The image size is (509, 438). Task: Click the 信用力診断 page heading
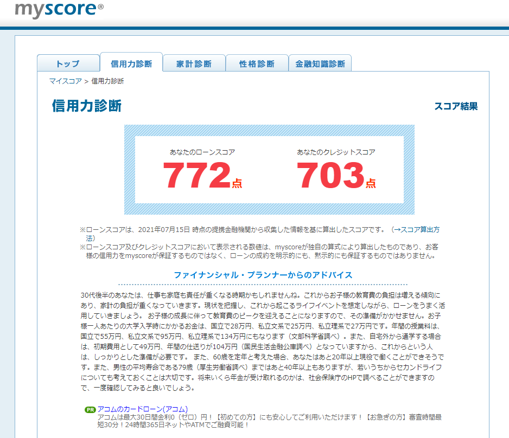click(87, 106)
